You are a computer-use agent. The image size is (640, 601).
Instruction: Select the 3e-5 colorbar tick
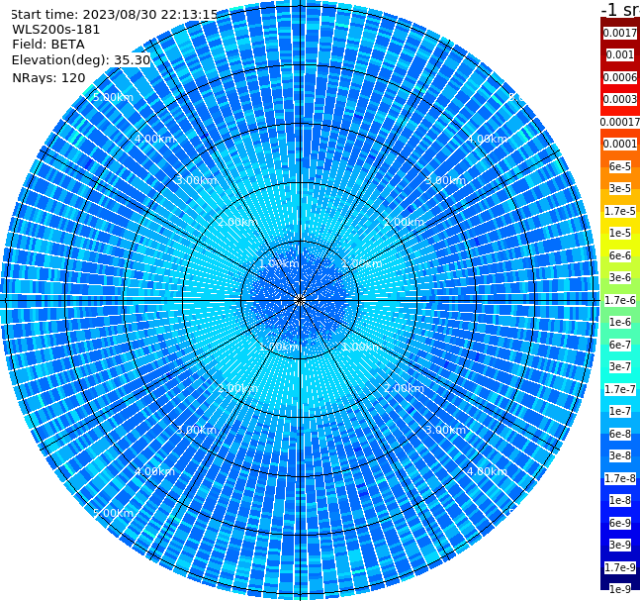[620, 188]
